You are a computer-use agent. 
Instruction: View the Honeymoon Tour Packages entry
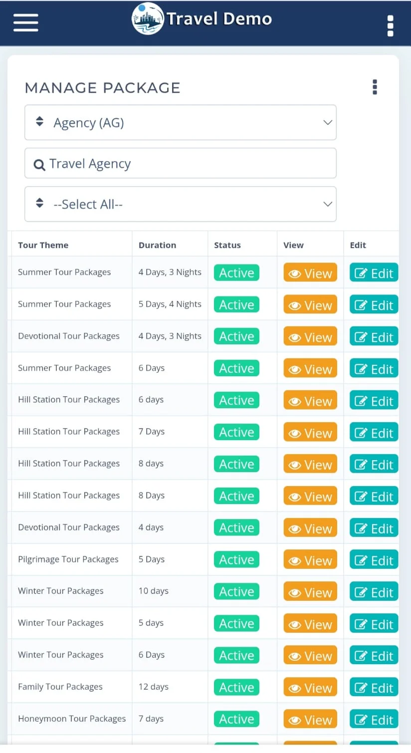click(310, 719)
